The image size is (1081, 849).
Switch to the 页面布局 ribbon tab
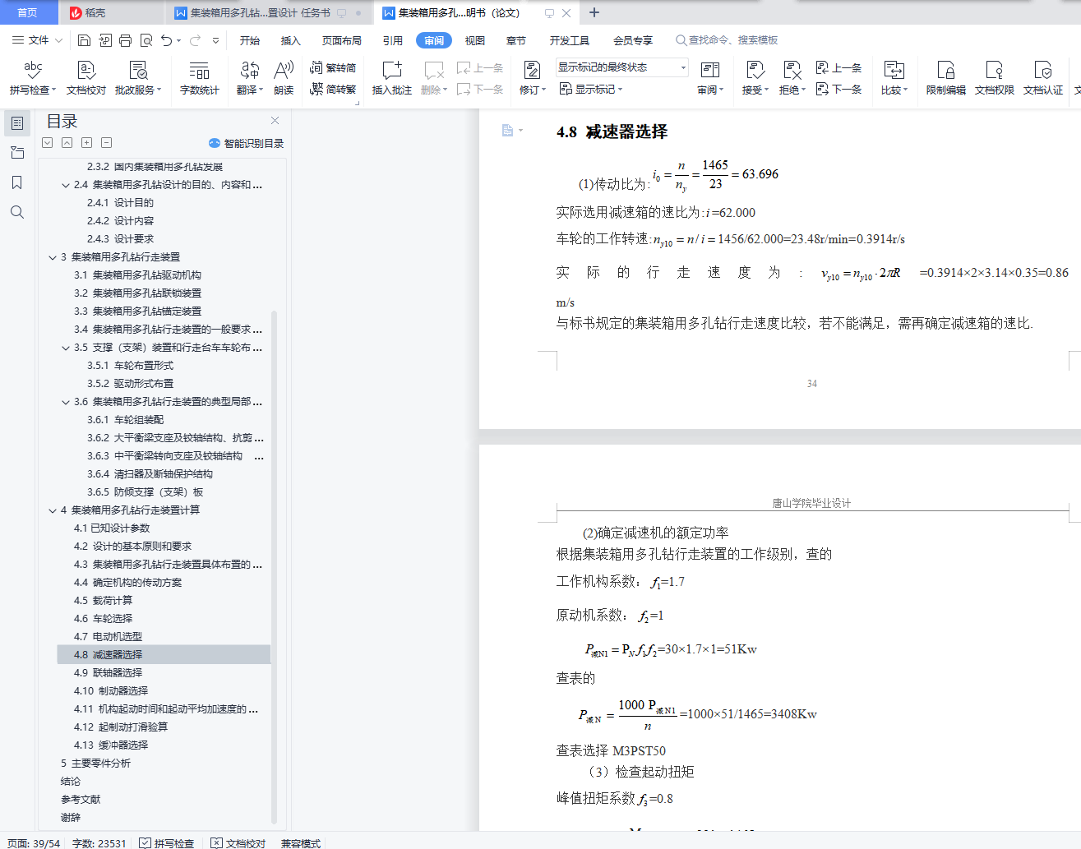point(342,40)
